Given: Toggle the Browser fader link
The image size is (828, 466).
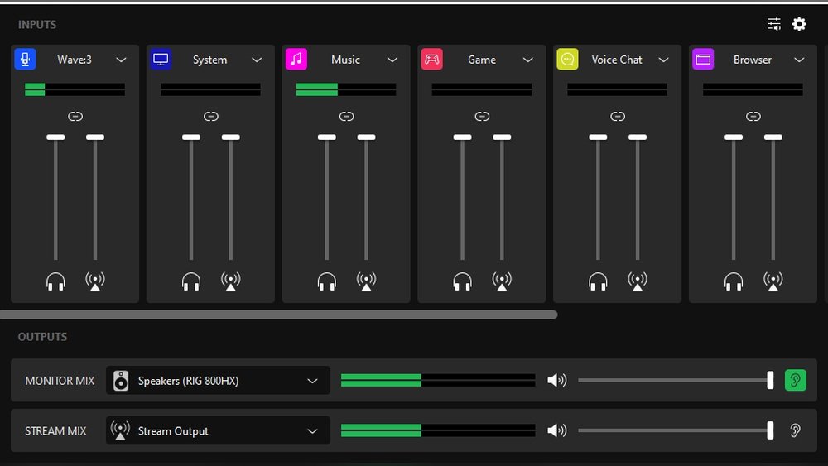Looking at the screenshot, I should [x=753, y=116].
